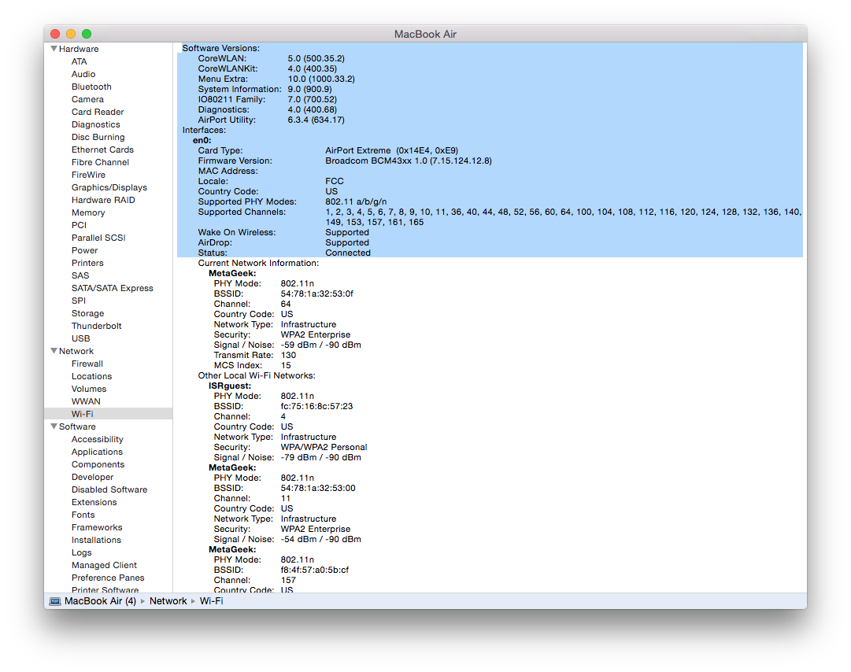The image size is (851, 672).
Task: Click the en0 interface heading
Action: pyautogui.click(x=202, y=141)
